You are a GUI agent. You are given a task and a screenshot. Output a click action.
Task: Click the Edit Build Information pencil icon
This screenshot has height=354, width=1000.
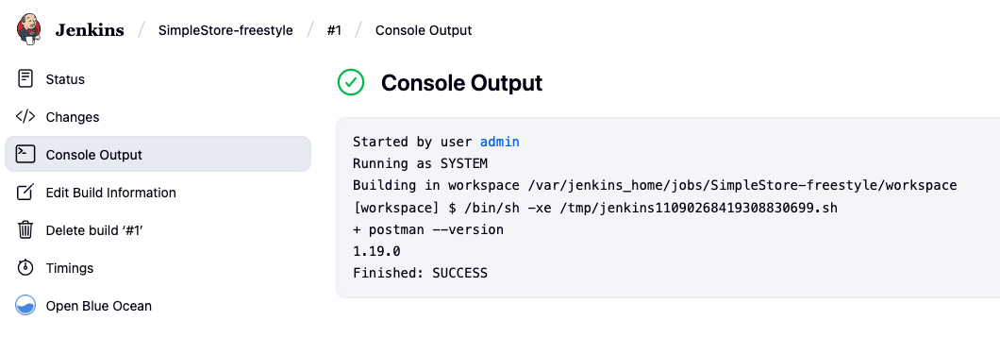tap(25, 192)
